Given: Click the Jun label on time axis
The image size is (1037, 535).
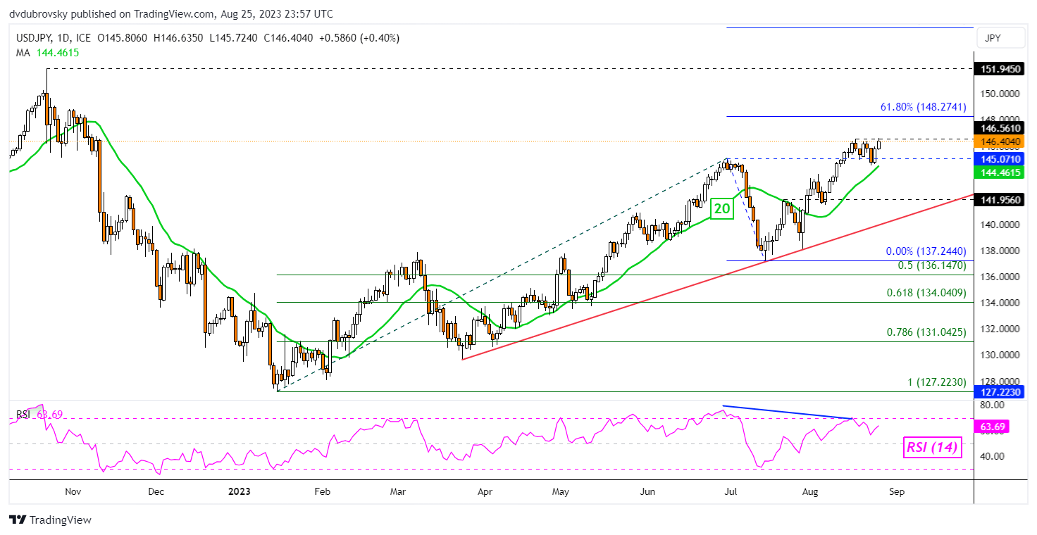Looking at the screenshot, I should click(648, 492).
